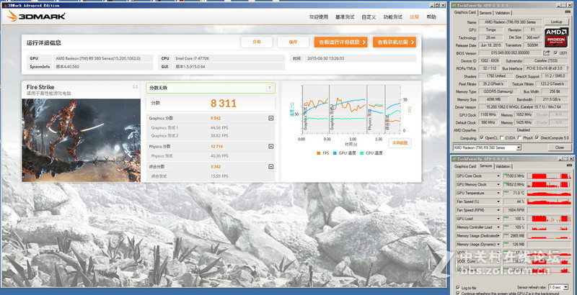Open the 帮助 page
The image size is (577, 295).
click(x=431, y=17)
